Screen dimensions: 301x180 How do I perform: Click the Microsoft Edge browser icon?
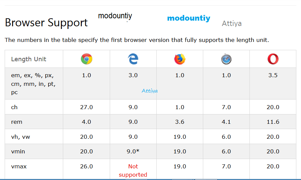(133, 59)
